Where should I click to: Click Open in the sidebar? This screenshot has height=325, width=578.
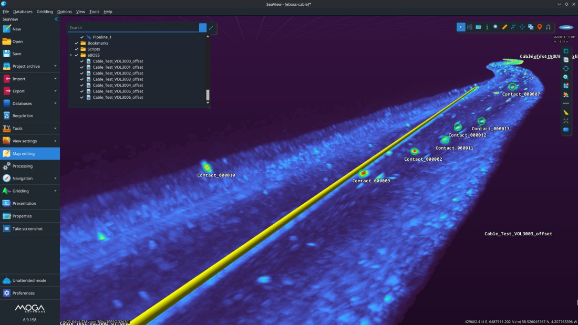(30, 41)
